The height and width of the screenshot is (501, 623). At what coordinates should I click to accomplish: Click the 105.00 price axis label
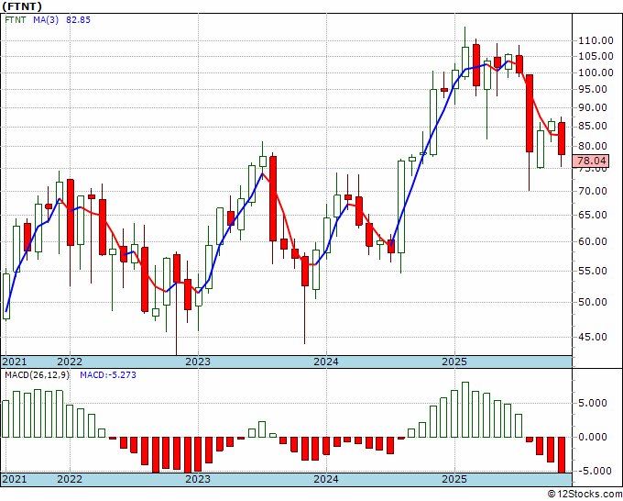[x=596, y=56]
